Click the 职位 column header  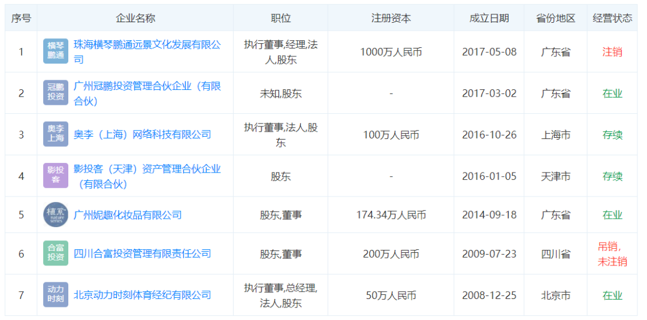click(x=280, y=18)
